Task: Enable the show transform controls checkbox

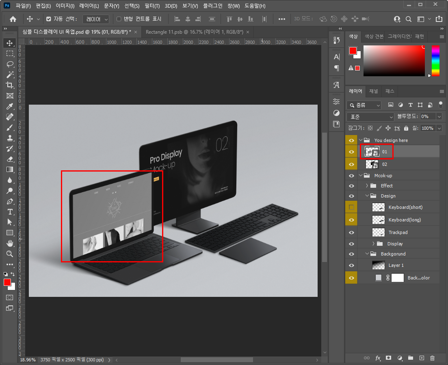Action: (119, 19)
